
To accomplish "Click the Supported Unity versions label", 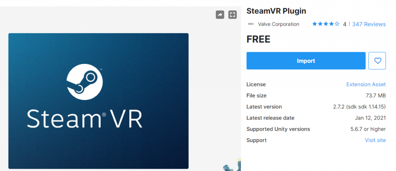I will click(278, 129).
